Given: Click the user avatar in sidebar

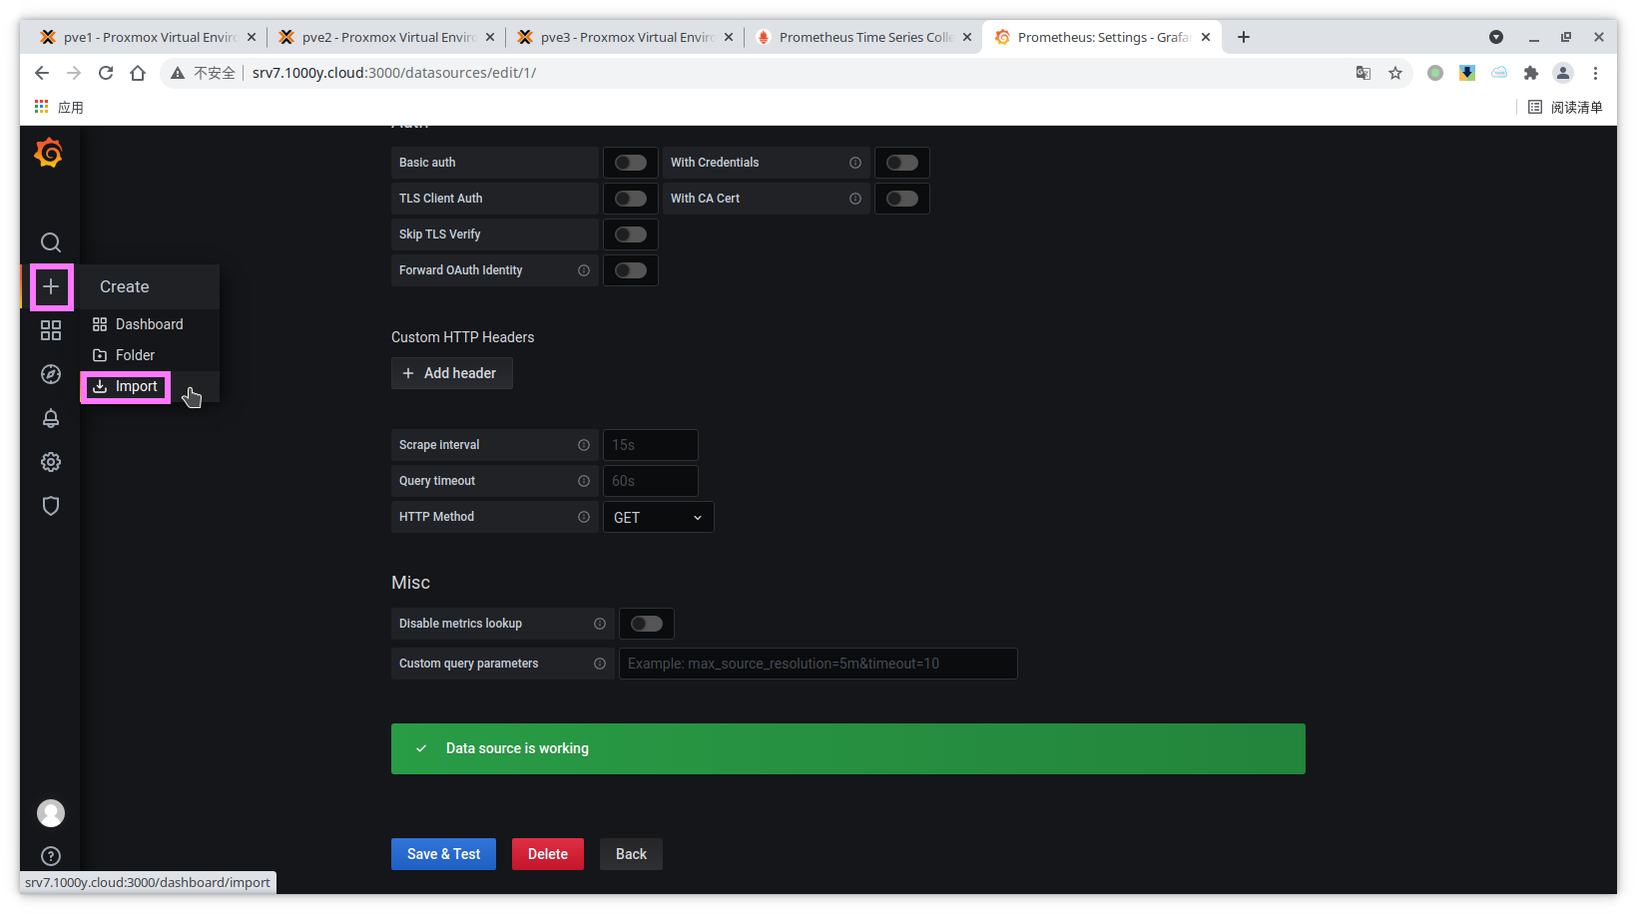Looking at the screenshot, I should 51,813.
